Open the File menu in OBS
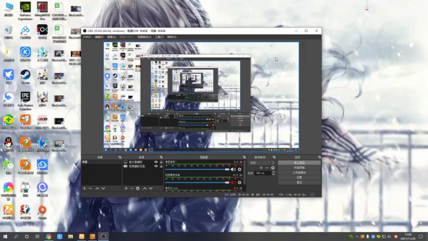This screenshot has height=241, width=428. point(87,37)
